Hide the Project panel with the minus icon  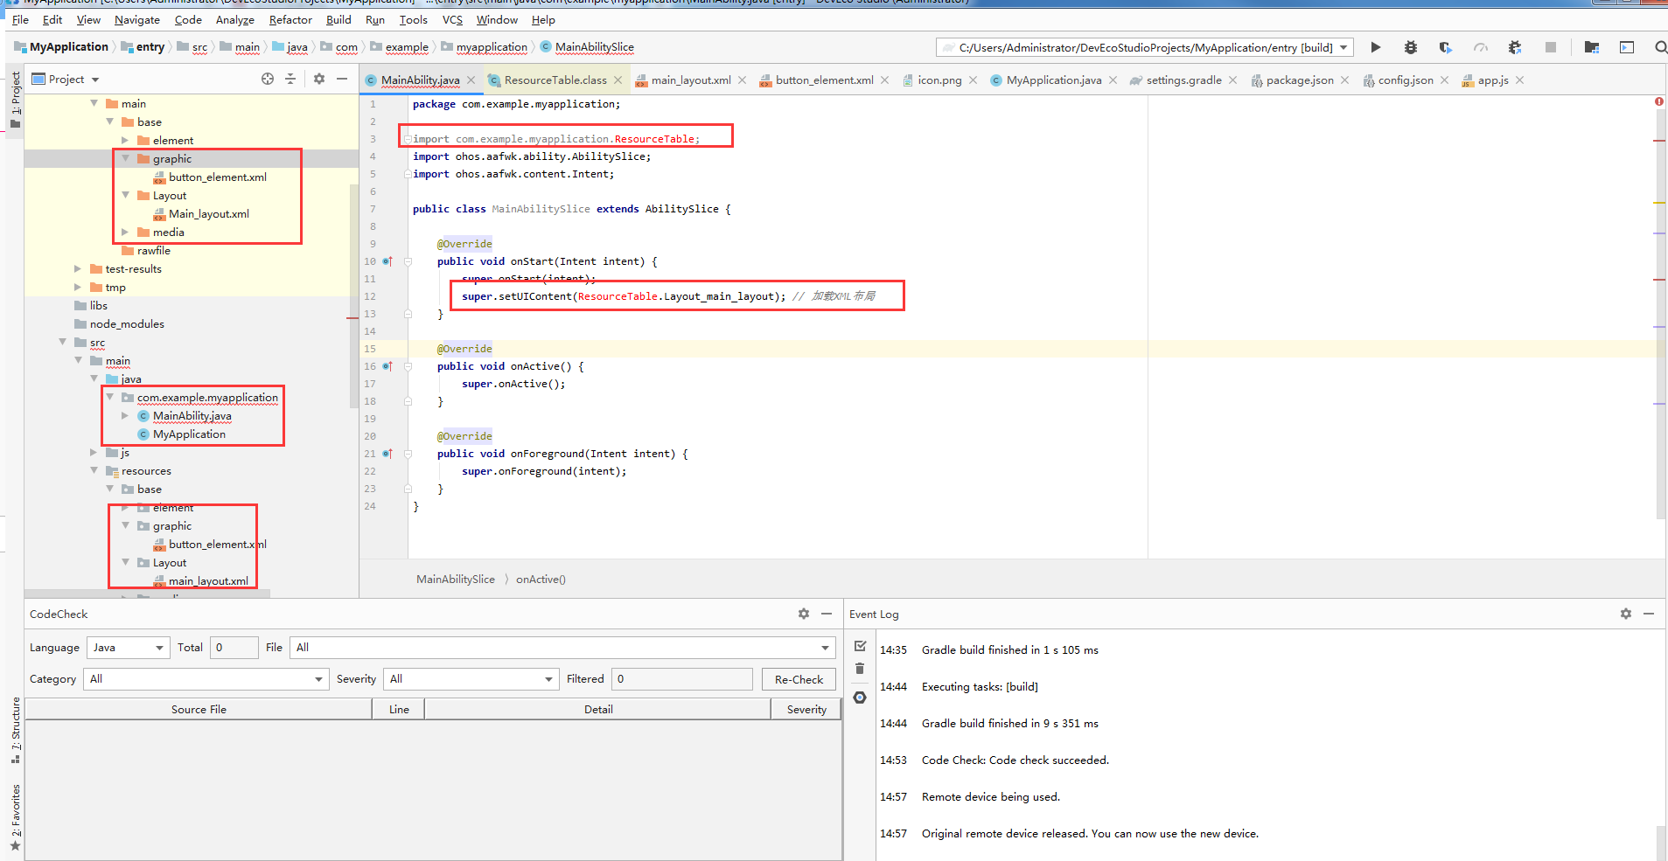(342, 79)
